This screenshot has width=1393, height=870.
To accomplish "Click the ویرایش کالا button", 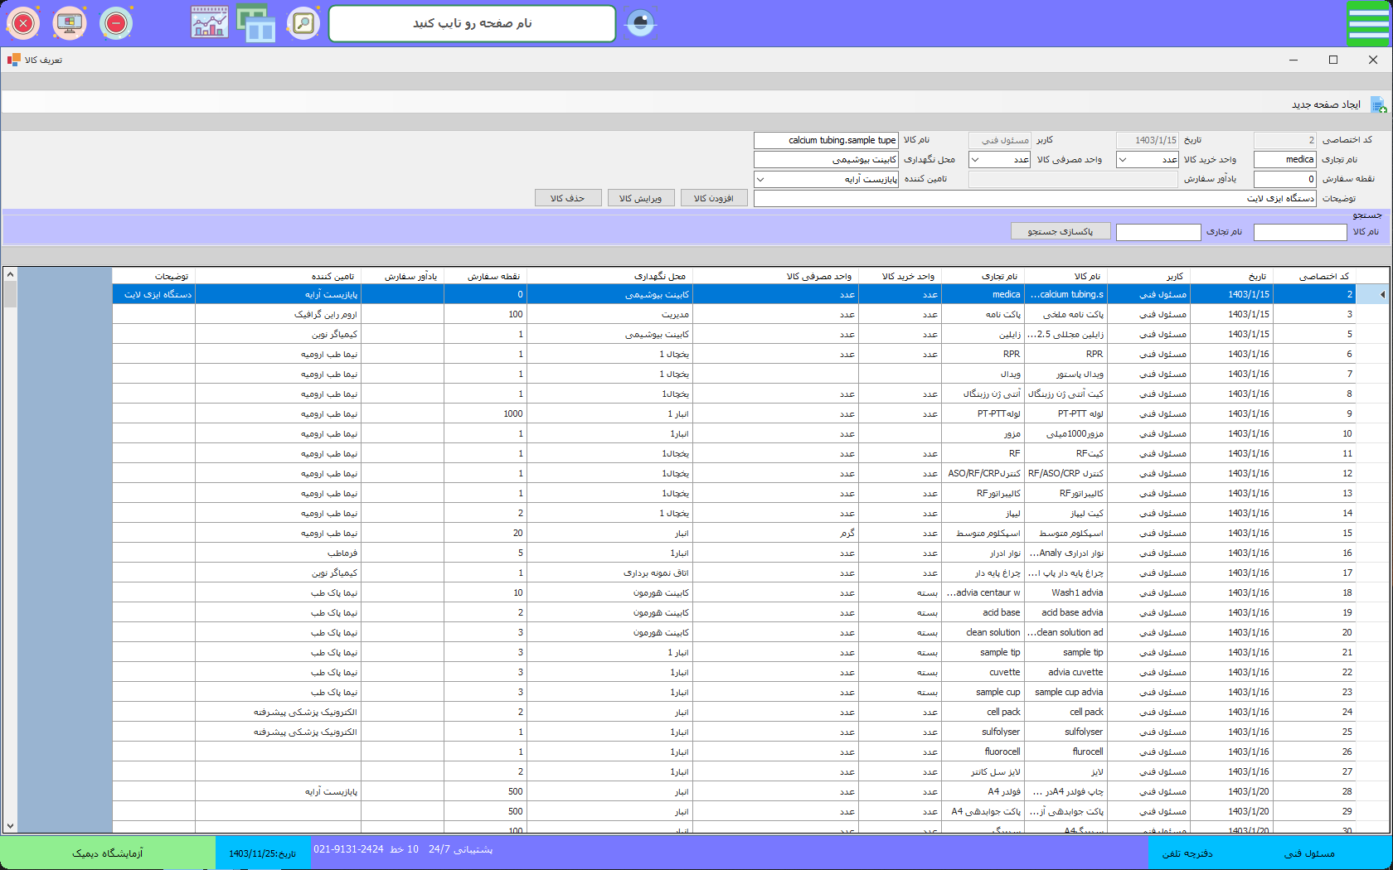I will 641,199.
